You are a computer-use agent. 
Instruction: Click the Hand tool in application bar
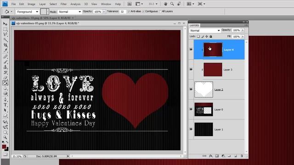(165, 4)
